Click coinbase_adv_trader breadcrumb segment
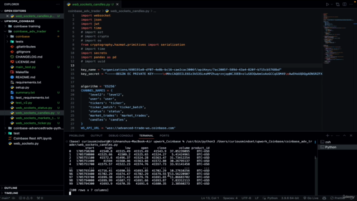Viewport: 357px width, 201px height. pyautogui.click(x=84, y=11)
